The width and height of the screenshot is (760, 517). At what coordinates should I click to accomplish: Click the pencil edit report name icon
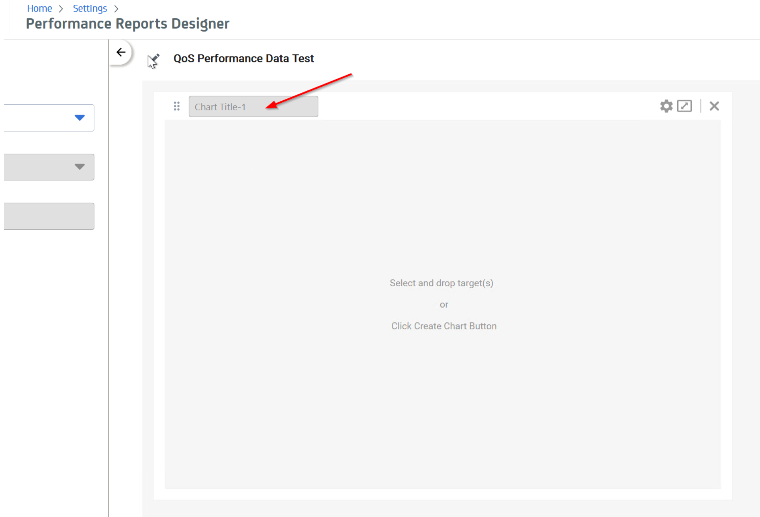tap(154, 59)
